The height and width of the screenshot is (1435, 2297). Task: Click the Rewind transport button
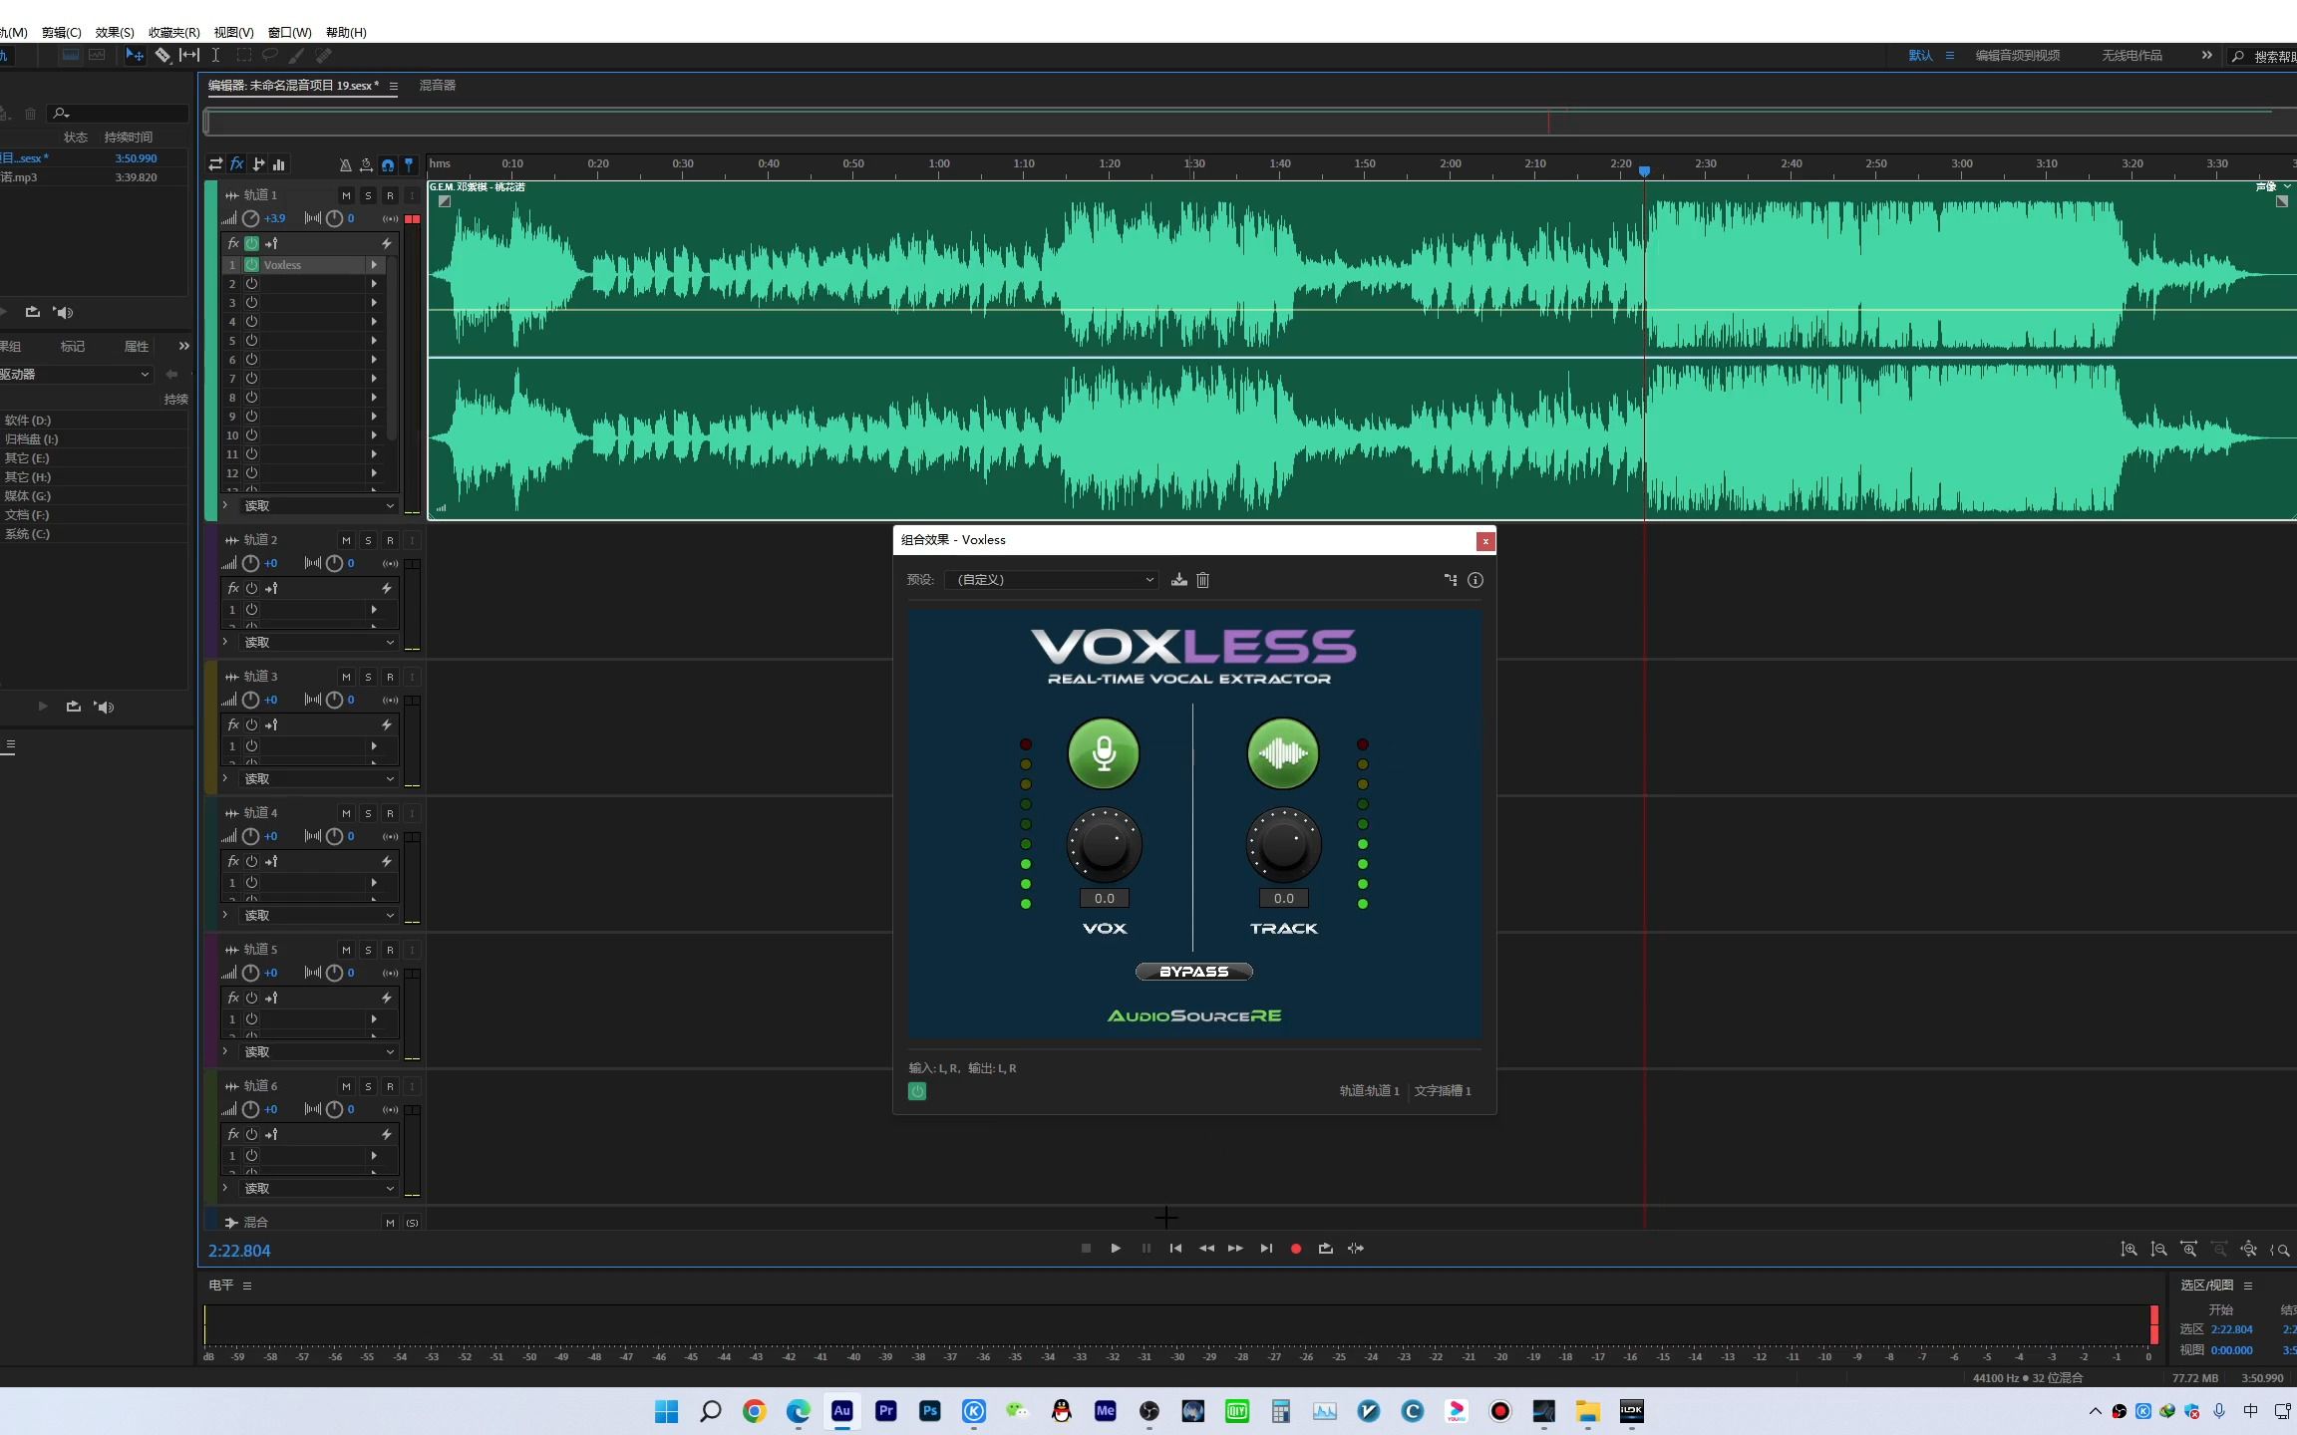[1206, 1249]
